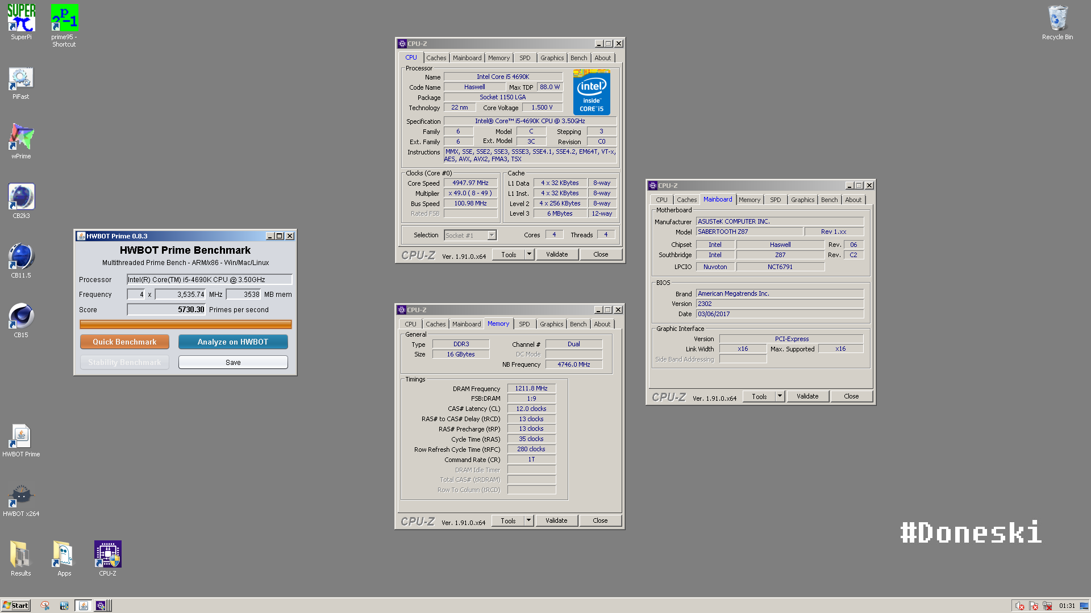
Task: Open Bench tab in the Memory CPU-Z window
Action: pyautogui.click(x=578, y=324)
